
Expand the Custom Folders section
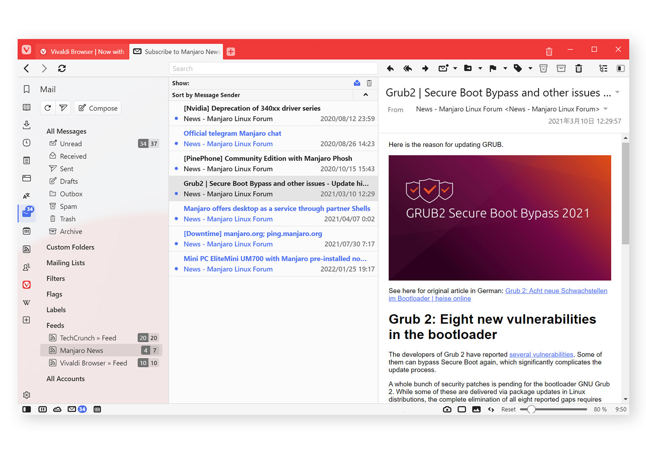pos(70,247)
